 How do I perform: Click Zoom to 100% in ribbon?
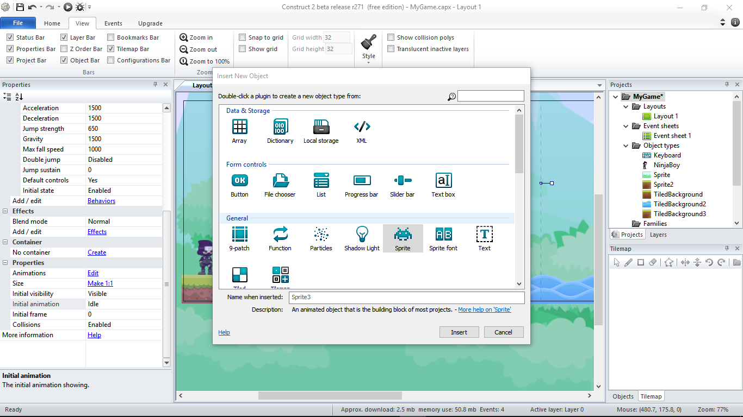click(x=205, y=61)
